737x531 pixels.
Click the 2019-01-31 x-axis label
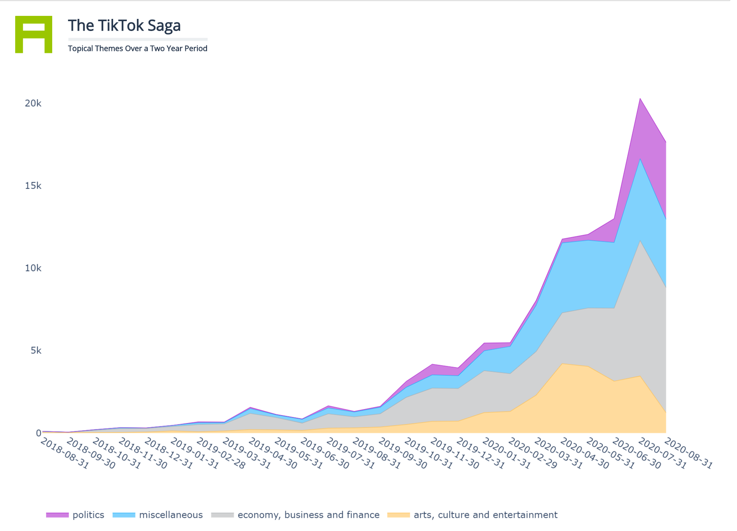point(194,454)
